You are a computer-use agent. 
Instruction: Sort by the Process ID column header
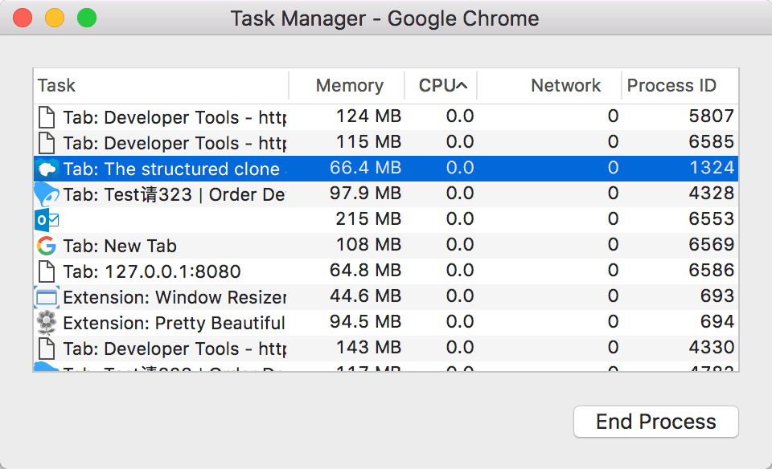(x=671, y=86)
